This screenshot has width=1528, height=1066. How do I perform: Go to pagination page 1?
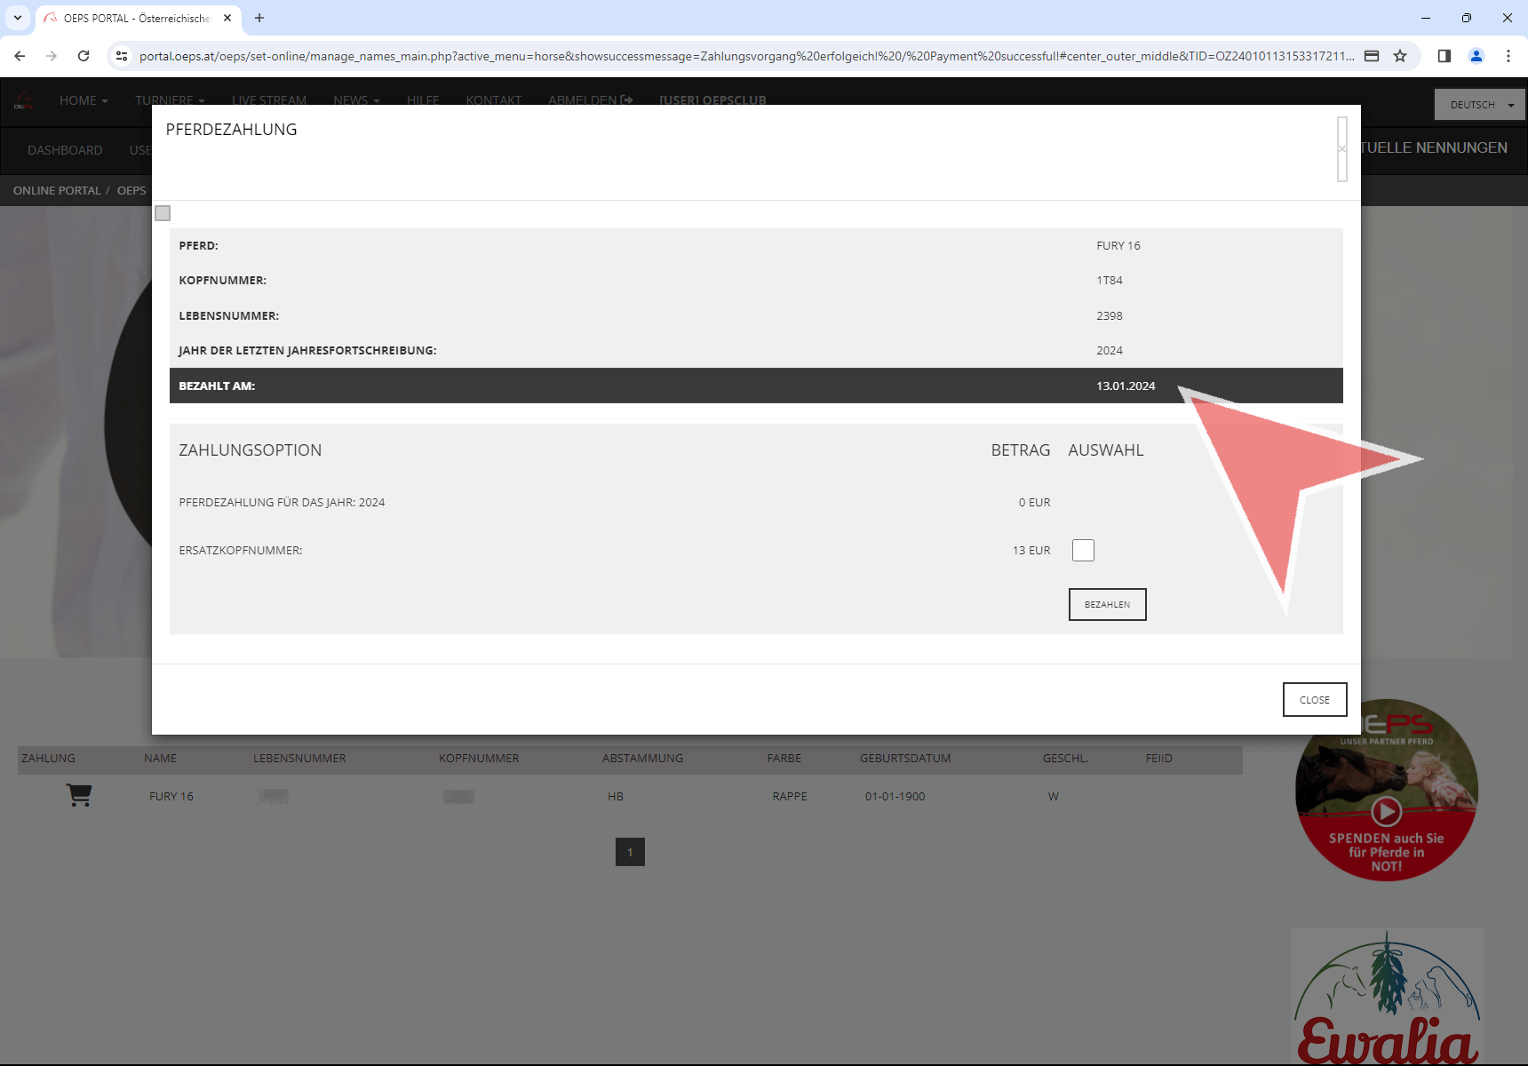(x=630, y=853)
